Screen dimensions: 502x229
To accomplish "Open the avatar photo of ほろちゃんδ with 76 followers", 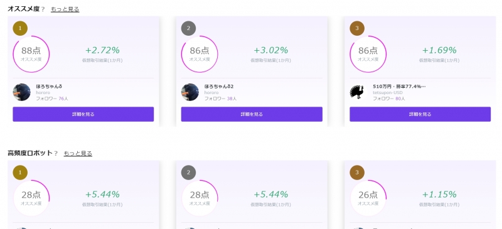I will coord(21,92).
